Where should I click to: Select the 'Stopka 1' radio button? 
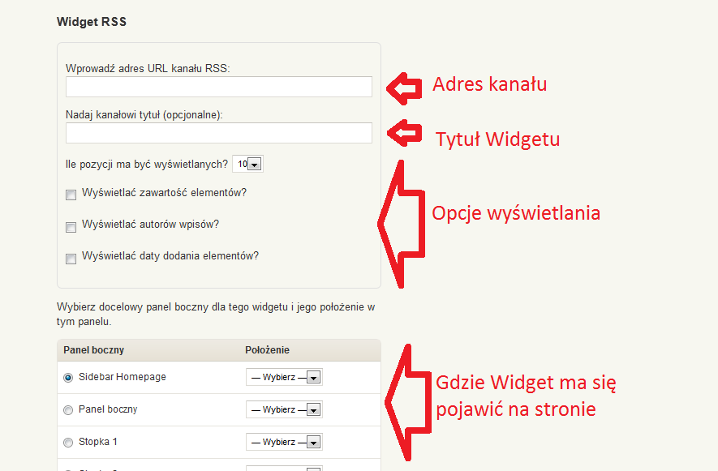[68, 443]
